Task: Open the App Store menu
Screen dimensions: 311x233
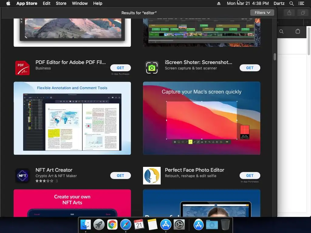Action: click(x=27, y=3)
